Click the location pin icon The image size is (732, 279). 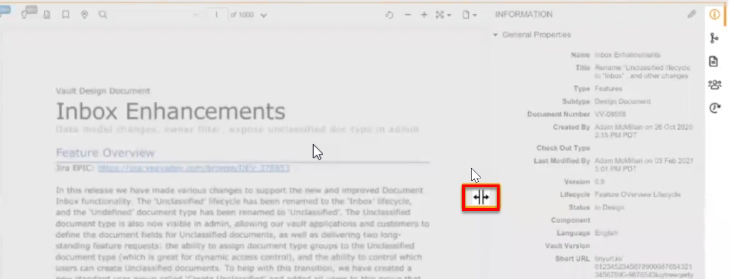point(84,15)
